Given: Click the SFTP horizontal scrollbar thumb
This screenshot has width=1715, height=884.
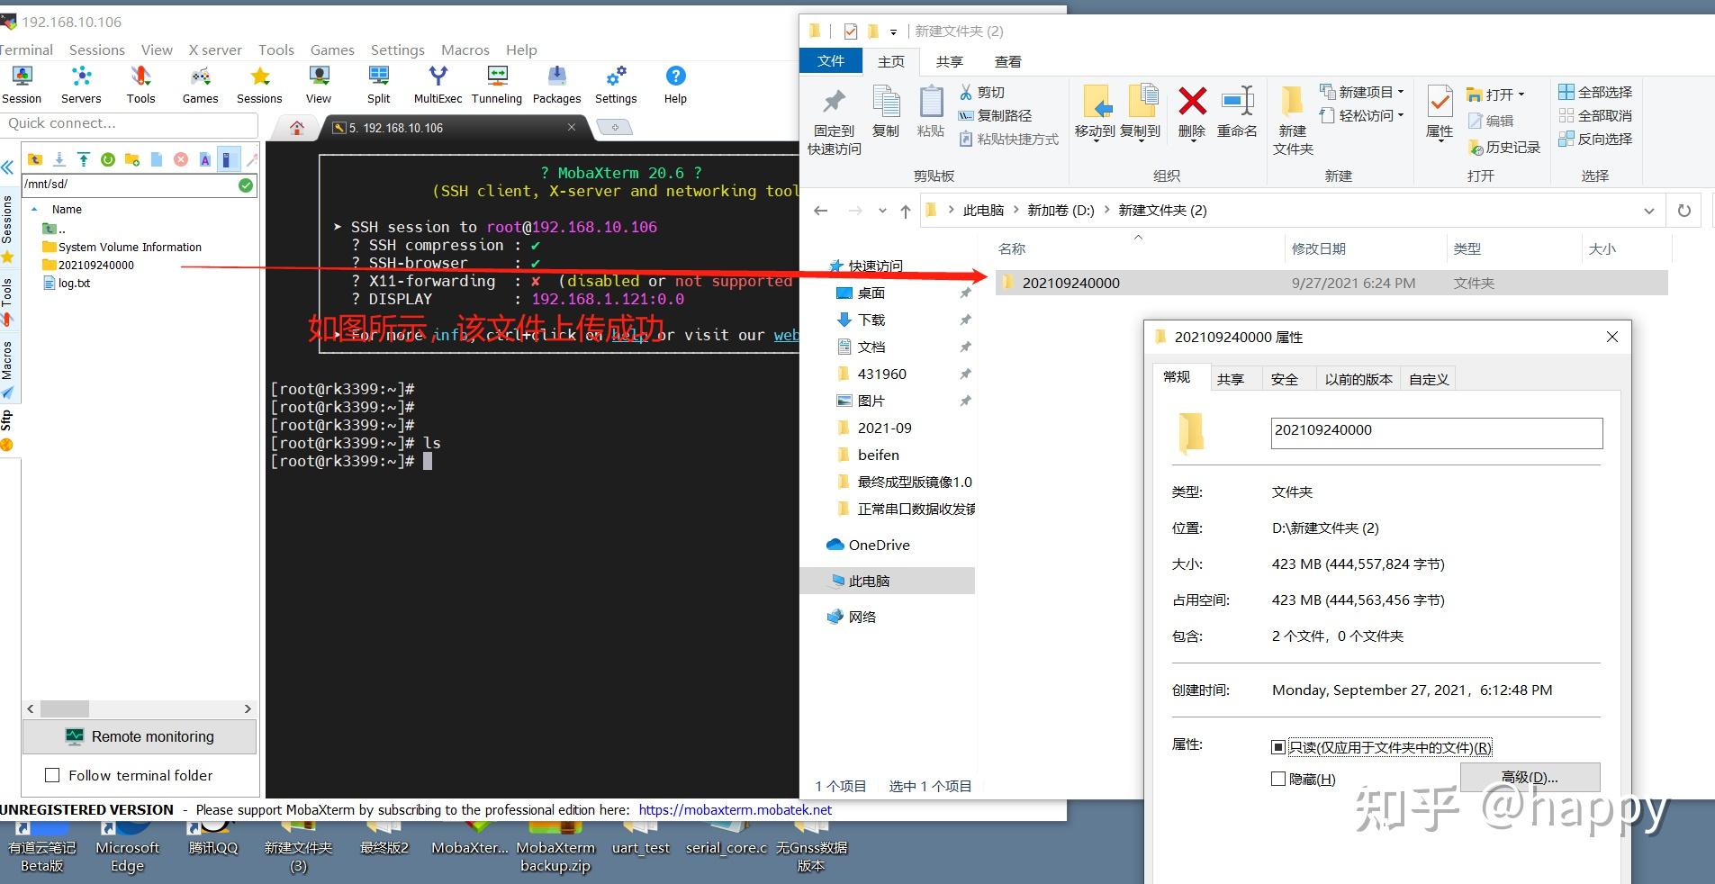Looking at the screenshot, I should tap(65, 708).
